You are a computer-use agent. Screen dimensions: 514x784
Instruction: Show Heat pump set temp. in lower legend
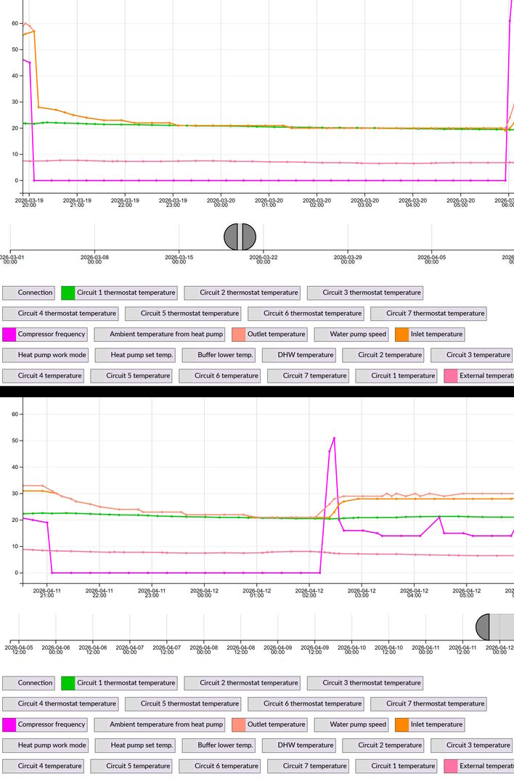click(x=142, y=745)
